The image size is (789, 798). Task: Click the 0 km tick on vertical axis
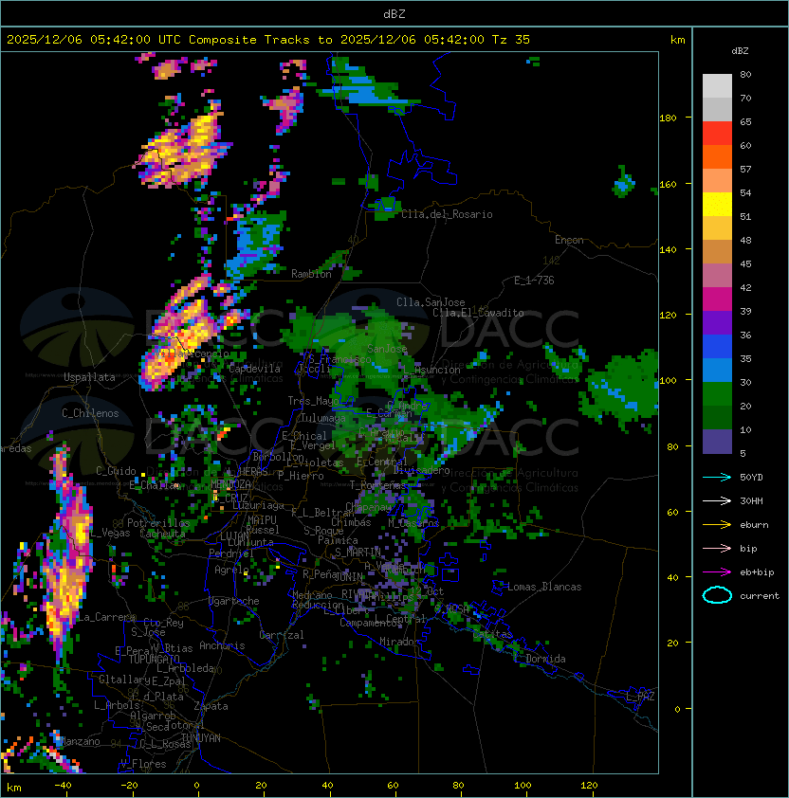pyautogui.click(x=677, y=710)
